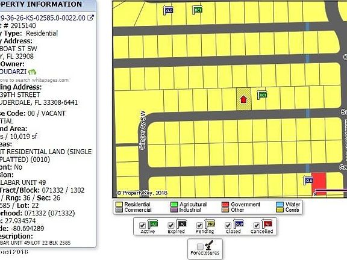Image resolution: width=347 pixels, height=260 pixels.
Task: Click the blue Water legend swatch
Action: point(280,204)
